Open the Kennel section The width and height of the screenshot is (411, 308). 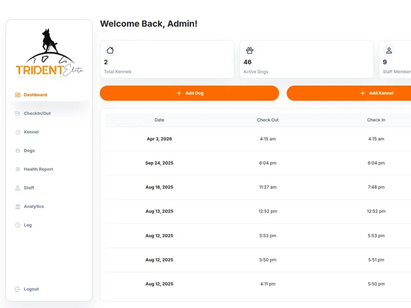(31, 132)
